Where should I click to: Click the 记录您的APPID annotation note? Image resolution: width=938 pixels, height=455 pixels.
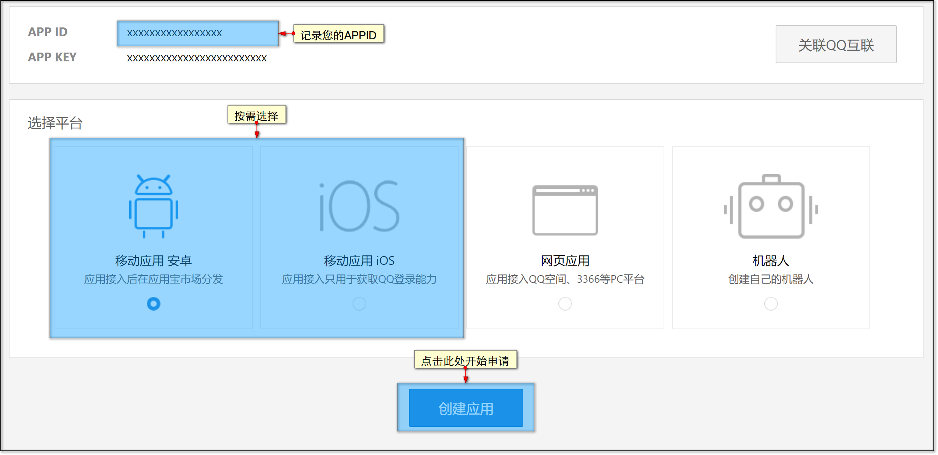[338, 35]
